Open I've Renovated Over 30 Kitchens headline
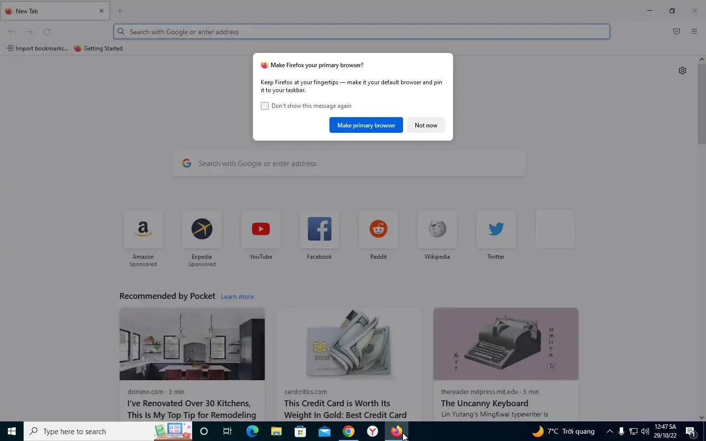 coord(192,409)
